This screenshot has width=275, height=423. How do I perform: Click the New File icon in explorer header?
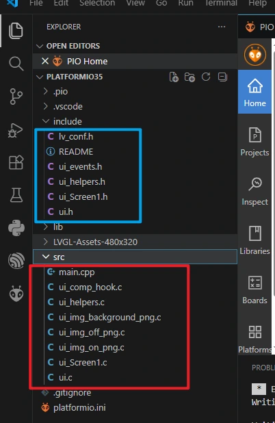[x=174, y=77]
